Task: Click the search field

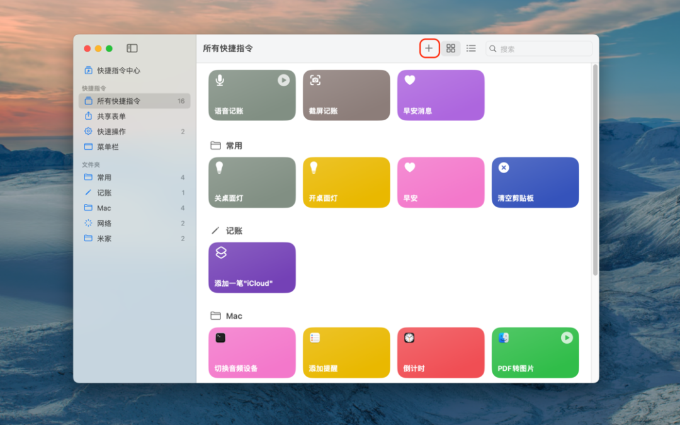Action: click(539, 48)
